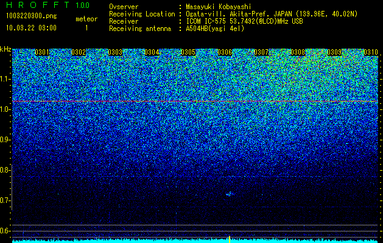Screen dimensions: 383x243
Task: Click the 'Receiving antenna' field label
Action: pyautogui.click(x=140, y=29)
